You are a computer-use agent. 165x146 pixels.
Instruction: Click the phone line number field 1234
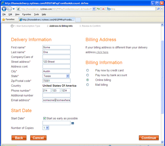click(x=66, y=91)
